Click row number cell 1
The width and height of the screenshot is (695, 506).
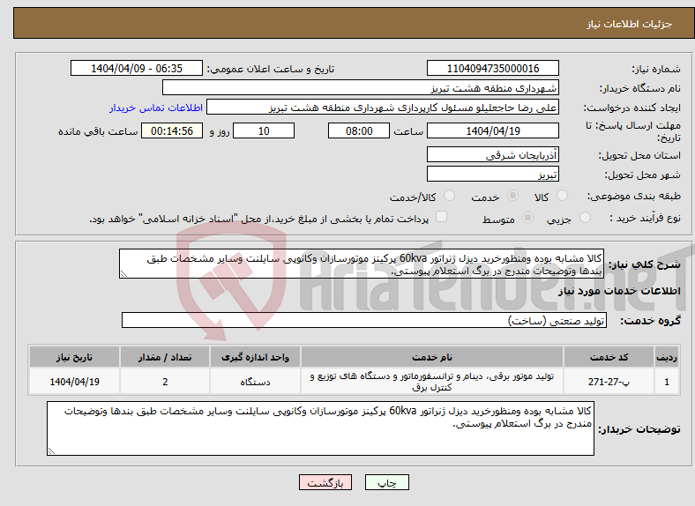pos(667,382)
